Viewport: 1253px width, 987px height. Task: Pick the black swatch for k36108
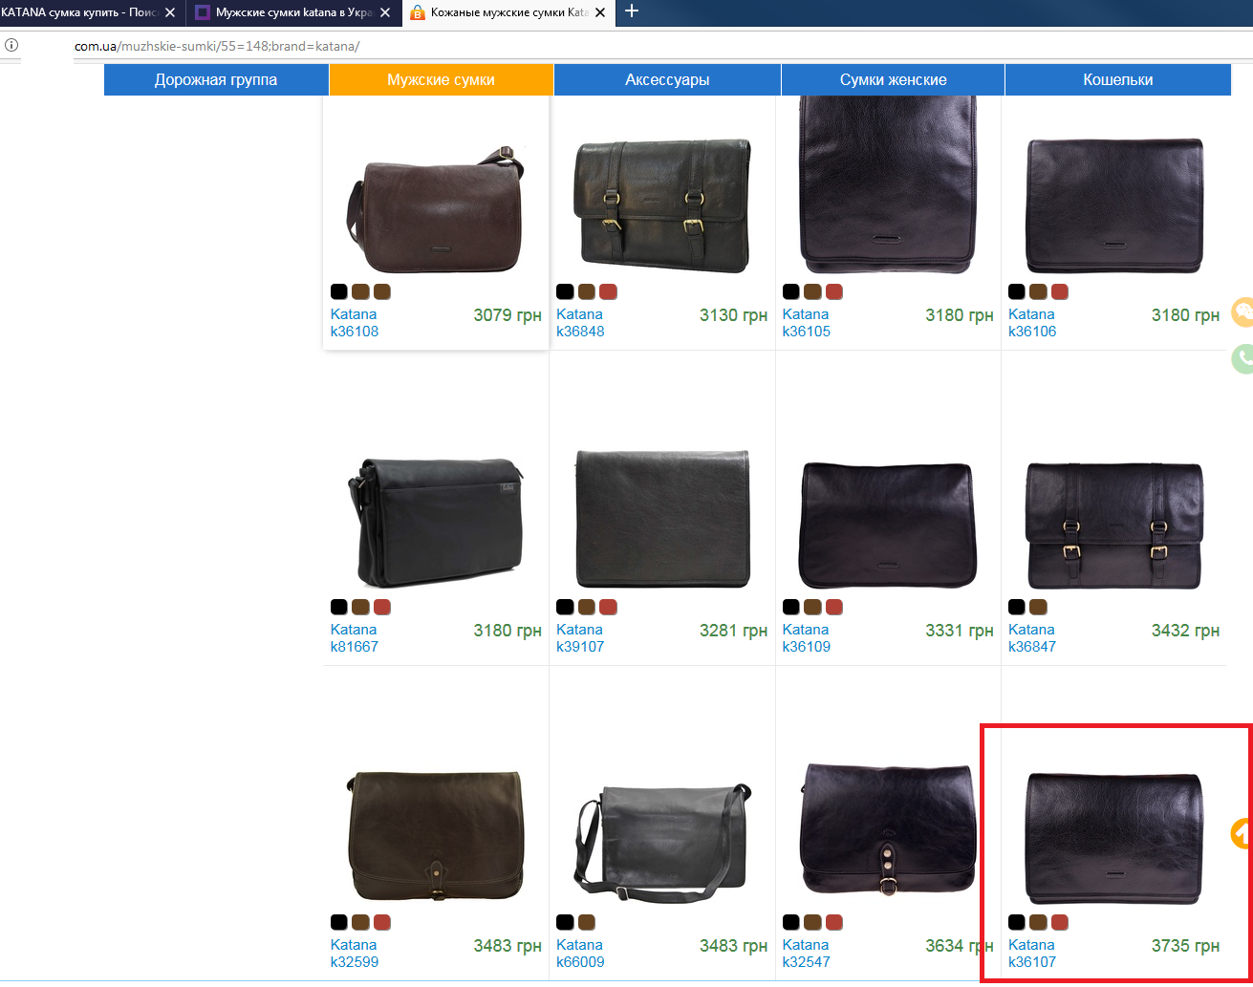[339, 291]
